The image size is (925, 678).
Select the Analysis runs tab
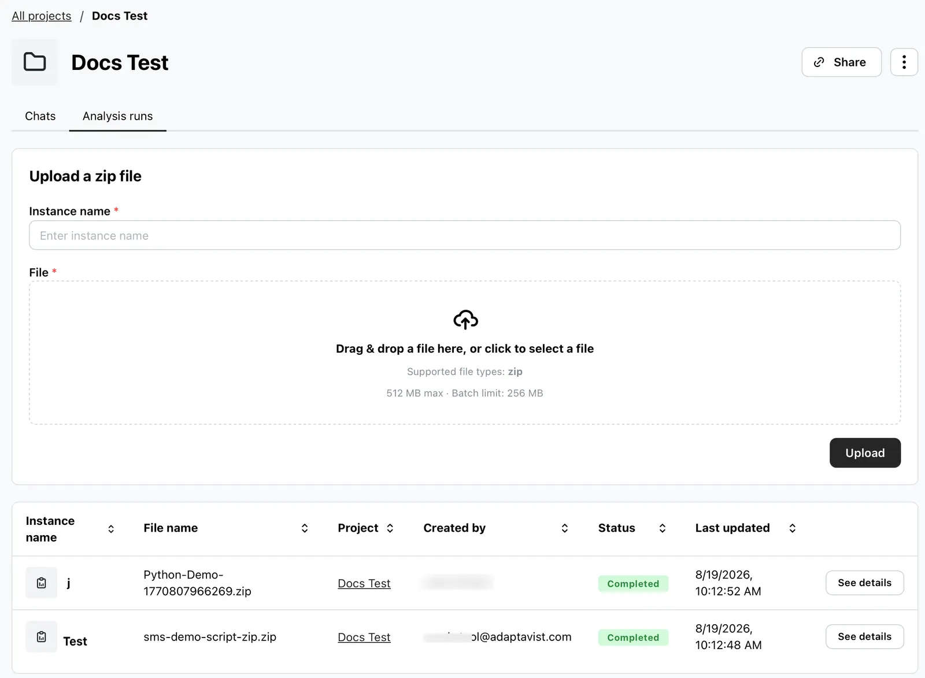click(117, 116)
